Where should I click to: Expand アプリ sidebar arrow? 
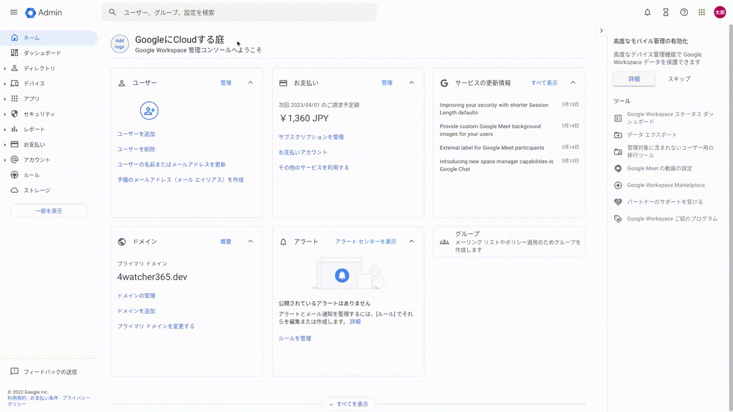[x=5, y=98]
